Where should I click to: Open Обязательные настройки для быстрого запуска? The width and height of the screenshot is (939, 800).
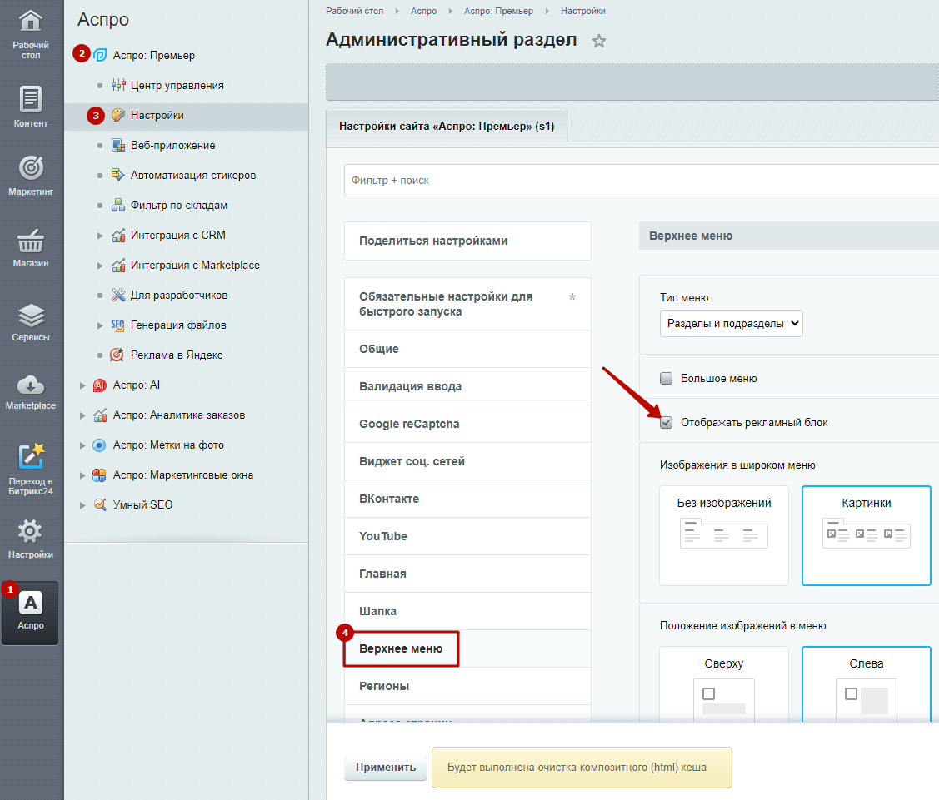tap(467, 304)
